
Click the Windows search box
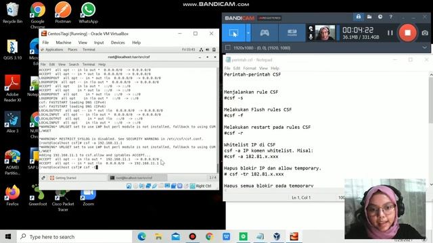(74, 237)
